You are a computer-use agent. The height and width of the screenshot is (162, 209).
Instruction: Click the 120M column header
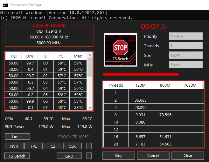[x=141, y=85]
